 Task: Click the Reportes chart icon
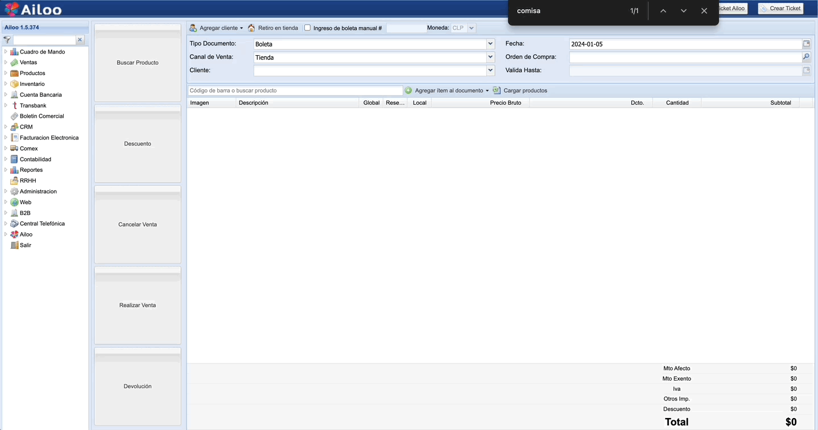pos(14,170)
